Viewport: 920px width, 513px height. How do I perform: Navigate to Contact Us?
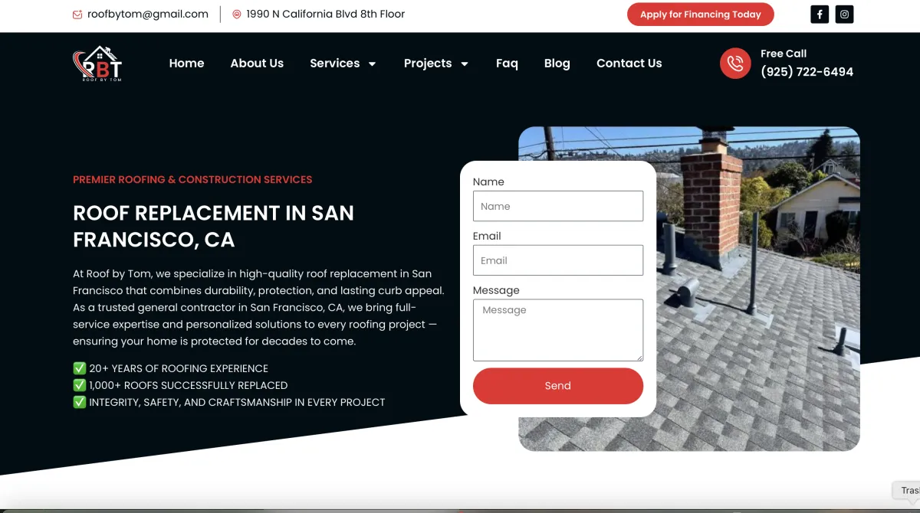(x=629, y=64)
